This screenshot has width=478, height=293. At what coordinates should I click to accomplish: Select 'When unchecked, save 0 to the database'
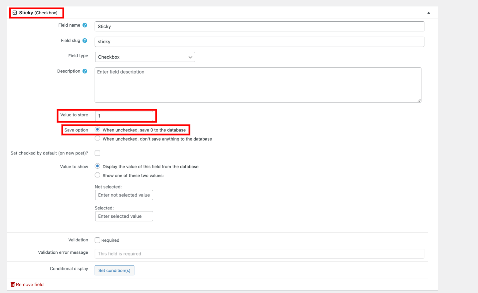[98, 130]
